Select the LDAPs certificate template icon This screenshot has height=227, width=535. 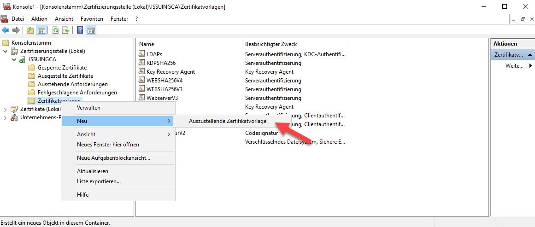coord(142,54)
